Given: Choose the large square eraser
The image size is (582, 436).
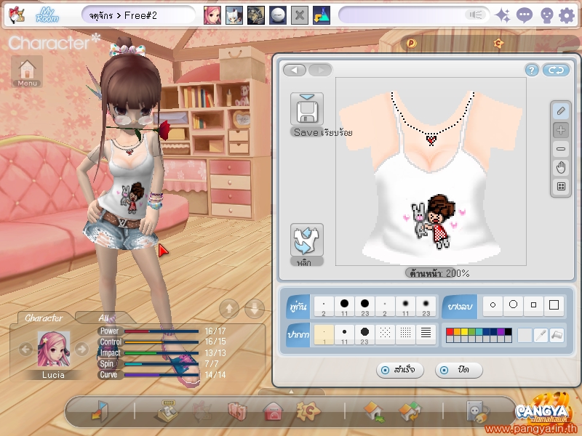Looking at the screenshot, I should click(x=554, y=305).
